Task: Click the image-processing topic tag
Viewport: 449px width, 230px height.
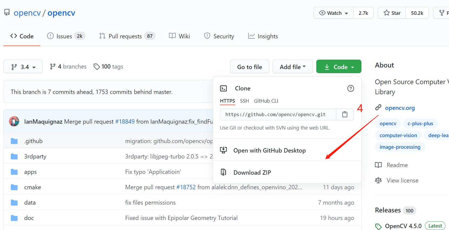Action: (400, 147)
